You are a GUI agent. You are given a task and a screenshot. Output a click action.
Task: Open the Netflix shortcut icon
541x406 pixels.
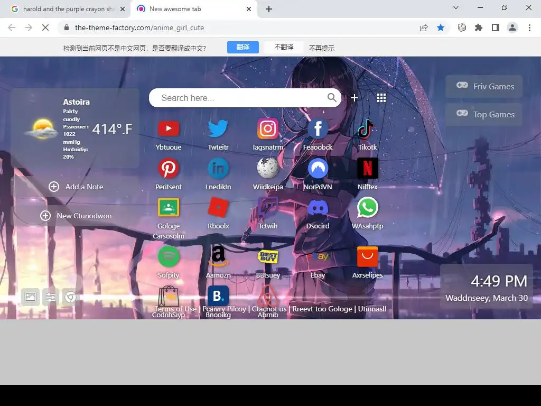368,168
